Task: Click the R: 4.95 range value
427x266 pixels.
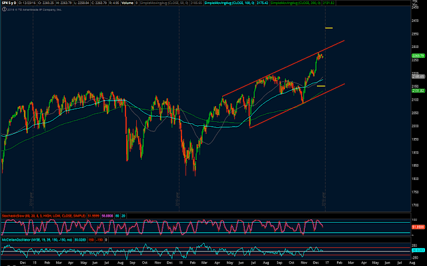Action: [x=114, y=3]
